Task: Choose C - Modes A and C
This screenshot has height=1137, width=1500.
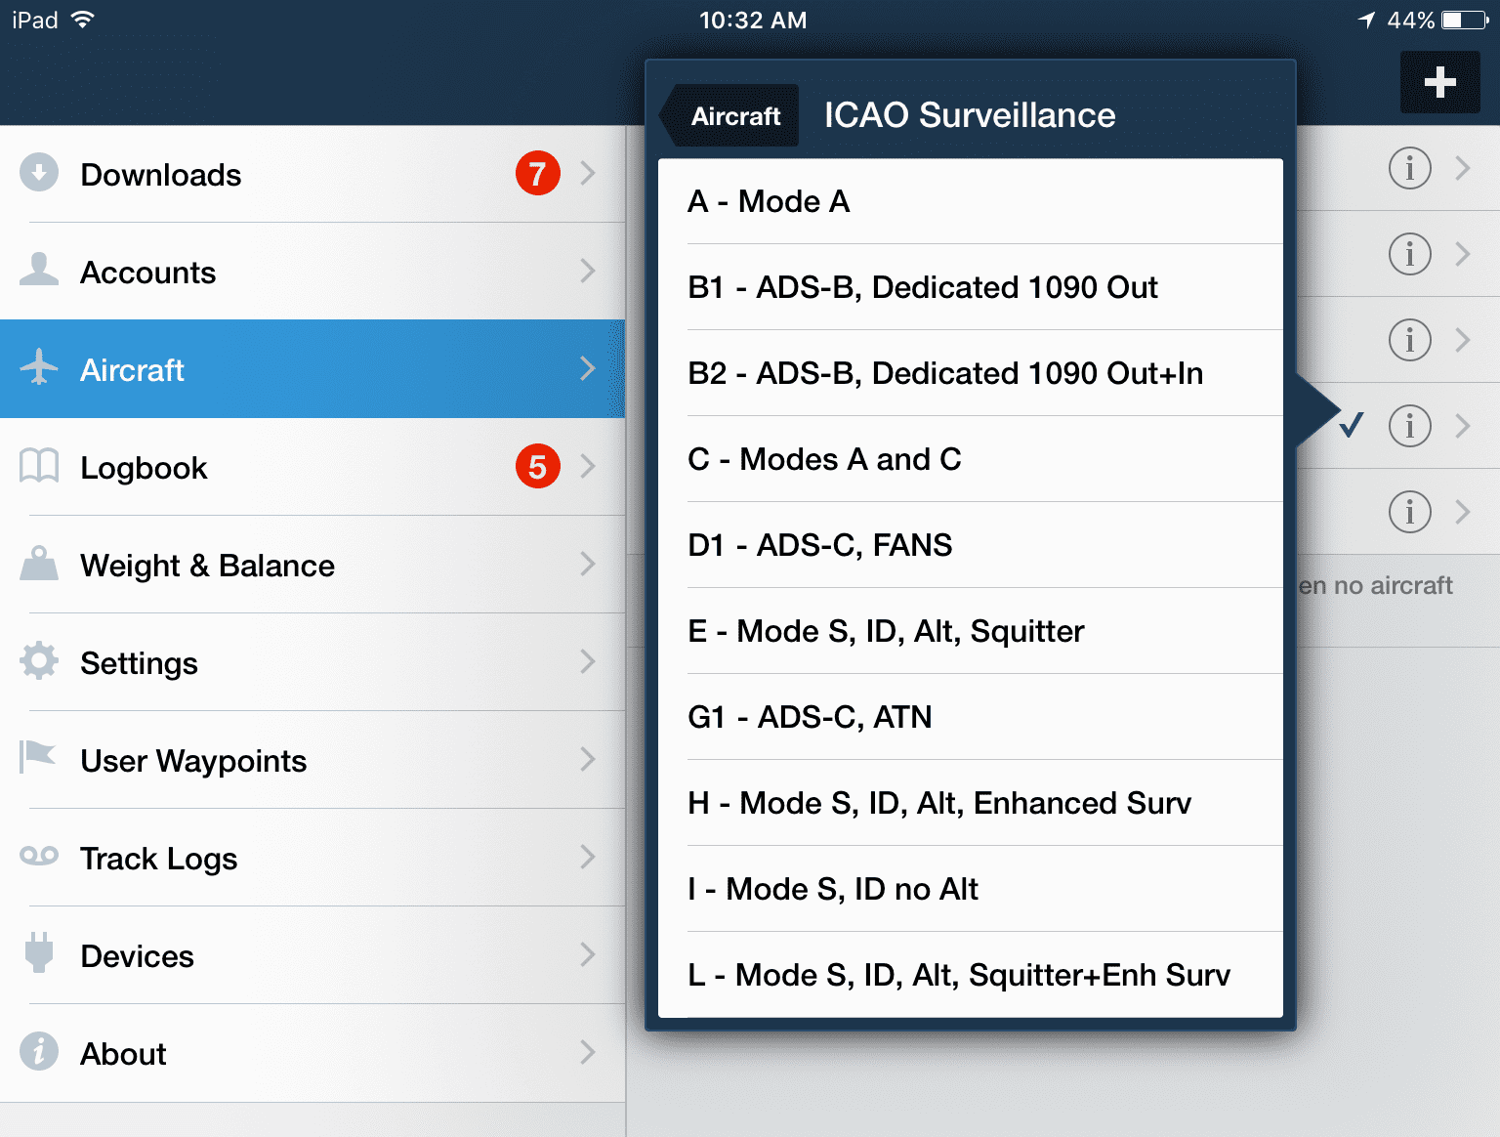Action: pos(970,459)
